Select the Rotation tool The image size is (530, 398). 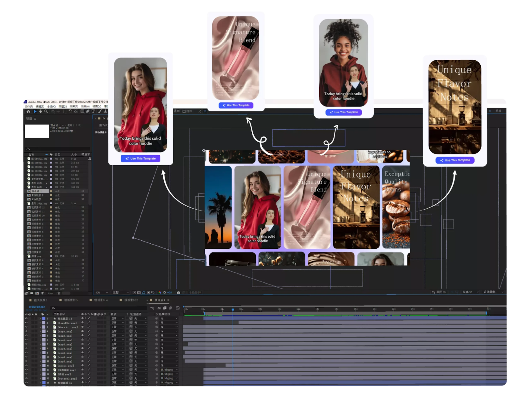click(70, 111)
